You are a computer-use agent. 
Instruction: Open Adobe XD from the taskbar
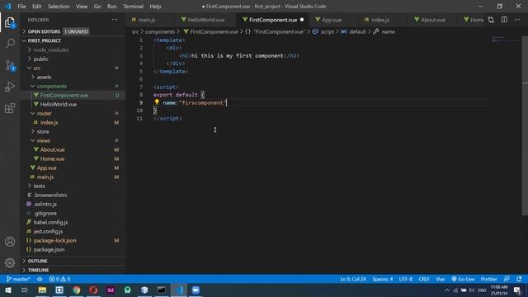coord(111,290)
